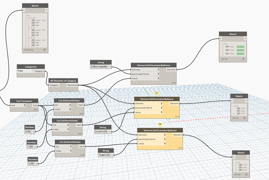Collapse the 2 List entry in Watch
Viewport: 269px width, 180px height.
[28, 38]
